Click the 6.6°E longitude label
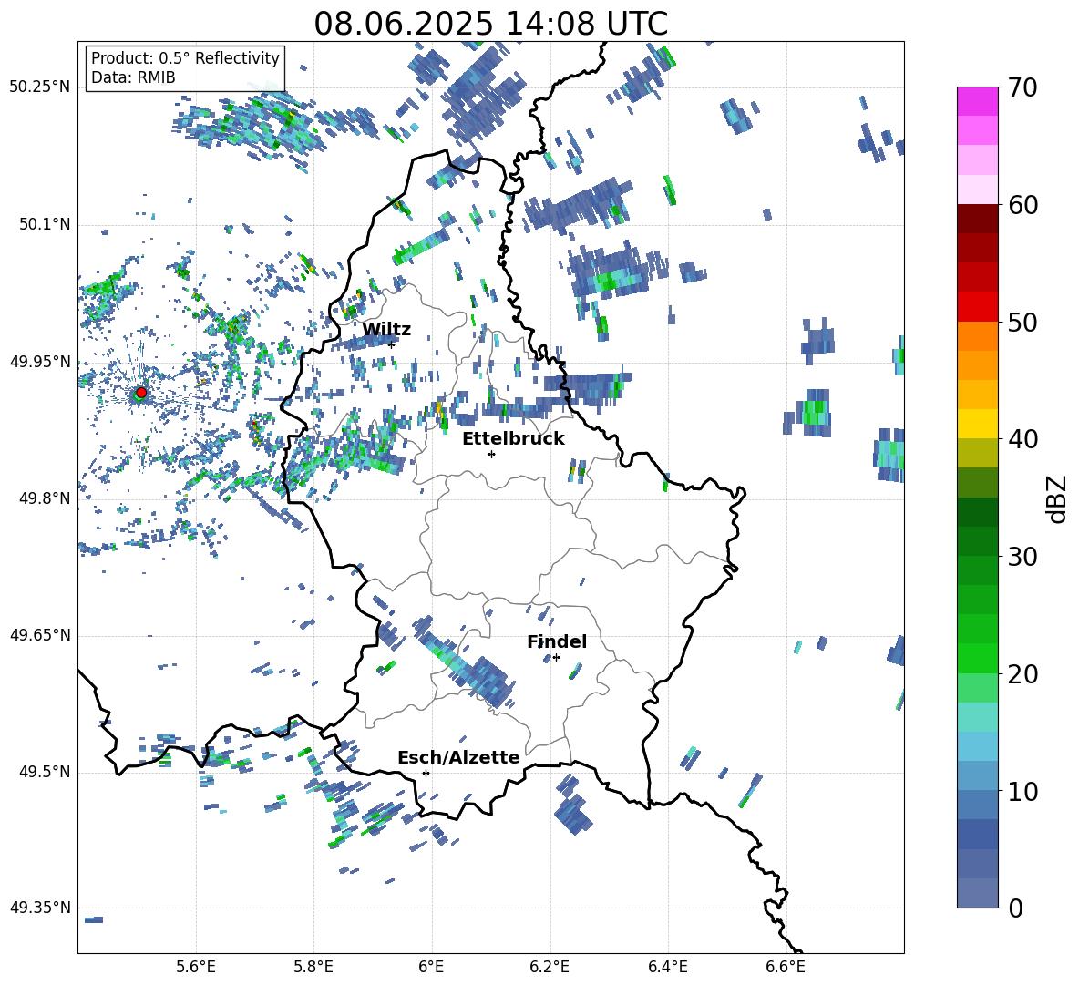Image resolution: width=1079 pixels, height=985 pixels. (x=786, y=967)
